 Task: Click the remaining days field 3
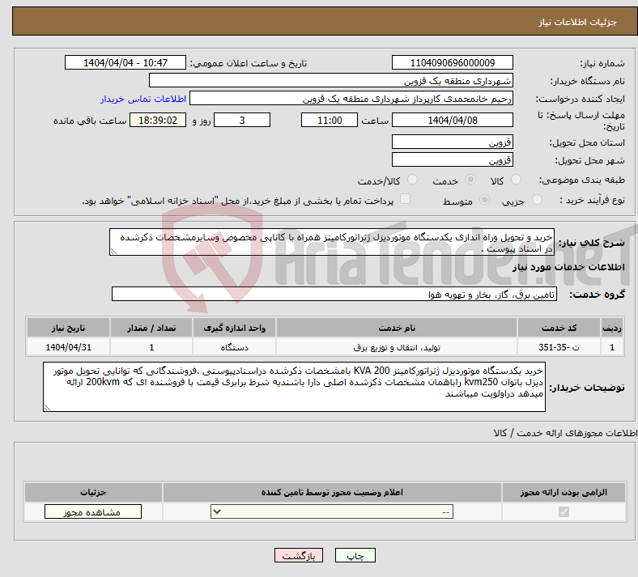[242, 120]
